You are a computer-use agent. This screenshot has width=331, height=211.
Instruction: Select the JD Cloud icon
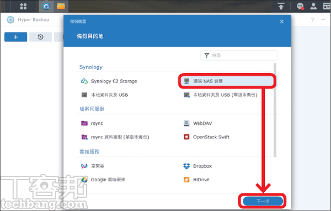(84, 166)
